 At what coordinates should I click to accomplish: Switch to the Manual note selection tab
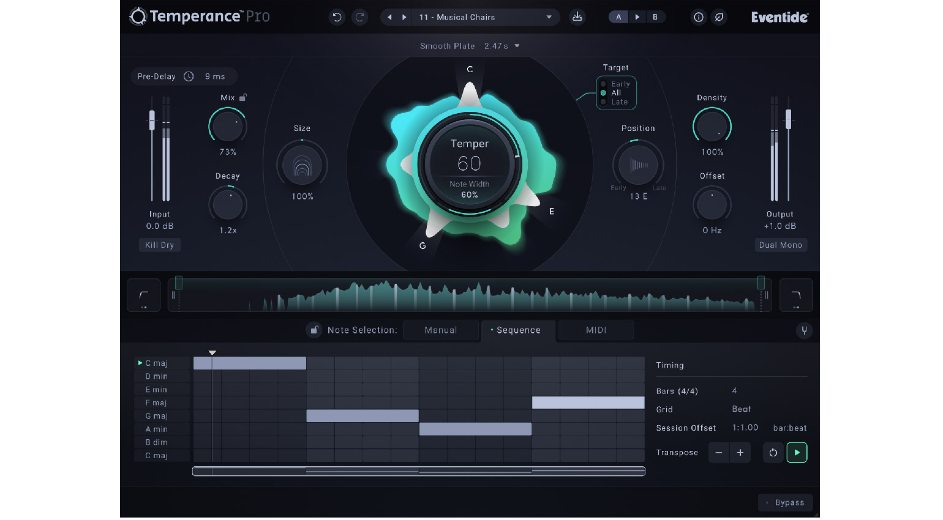[x=440, y=330]
